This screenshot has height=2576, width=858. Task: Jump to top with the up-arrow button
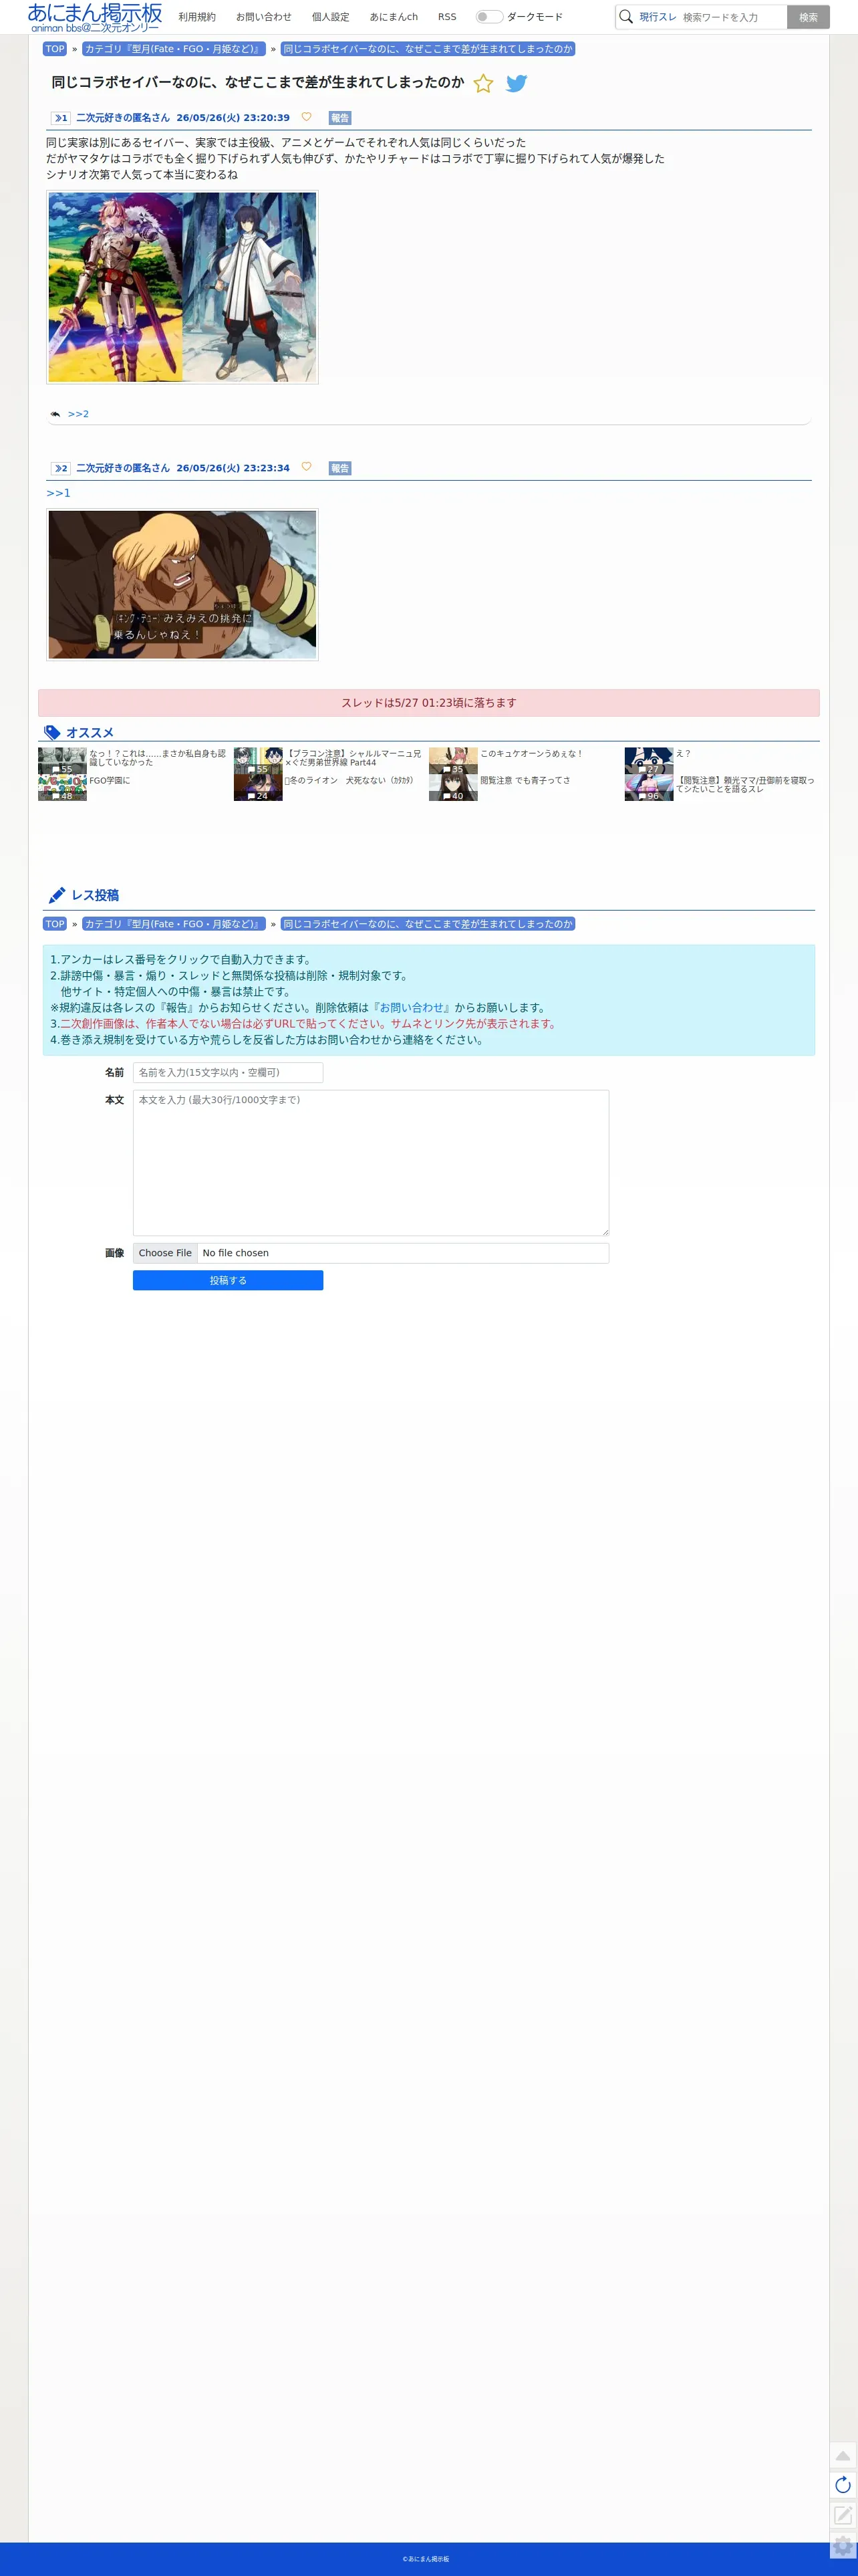click(843, 2456)
